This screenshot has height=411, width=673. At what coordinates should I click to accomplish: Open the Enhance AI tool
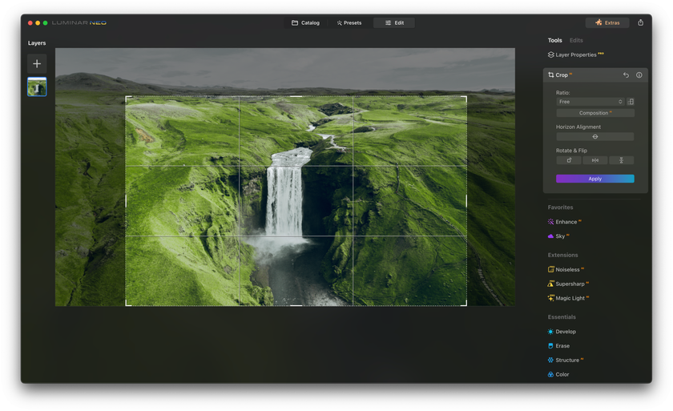(564, 222)
